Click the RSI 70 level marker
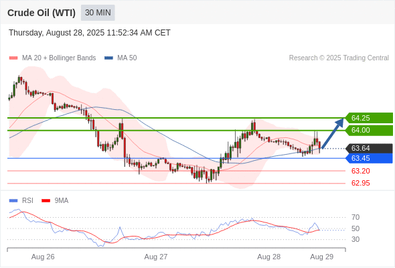Screen dimensions: 395x268 (355, 217)
